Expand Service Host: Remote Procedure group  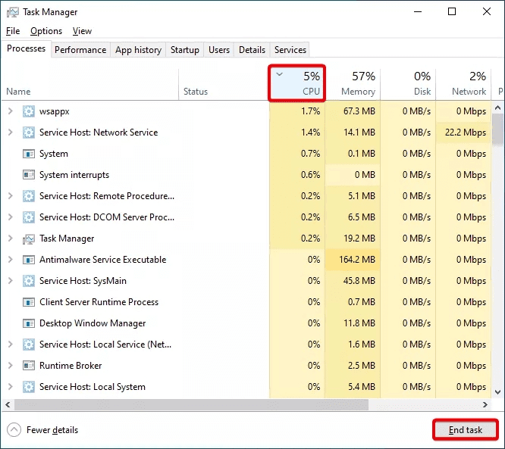[x=11, y=196]
